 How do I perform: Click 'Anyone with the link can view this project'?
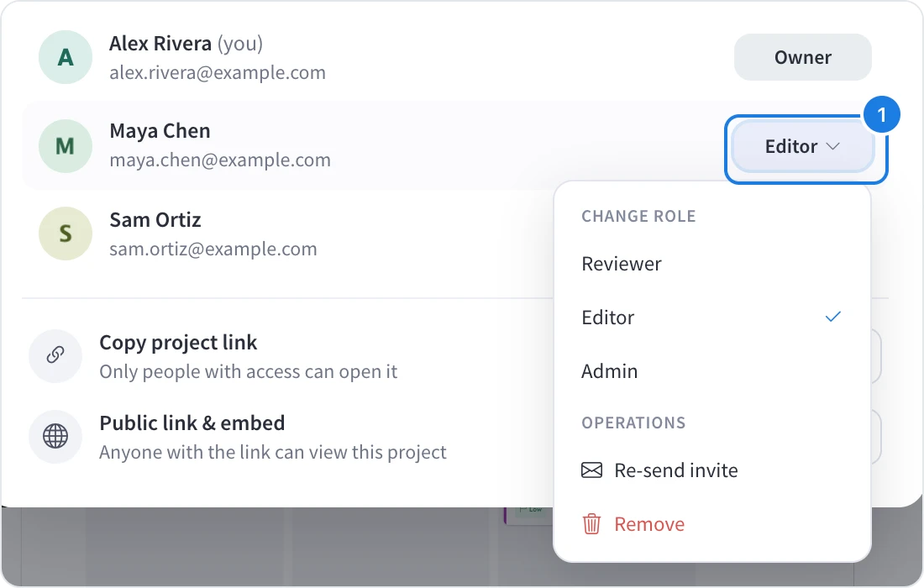pos(273,453)
